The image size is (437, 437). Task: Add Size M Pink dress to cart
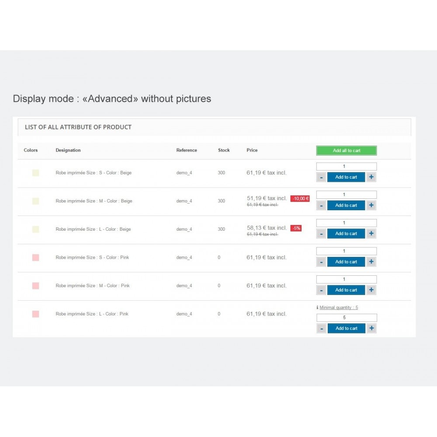(x=346, y=290)
